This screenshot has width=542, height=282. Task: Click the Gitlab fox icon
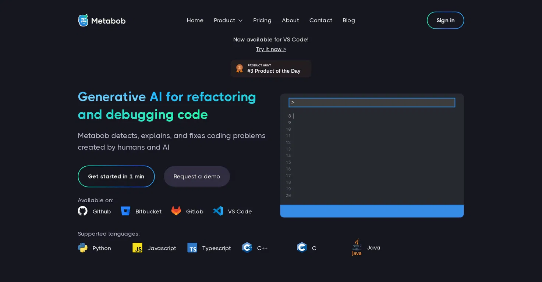pos(176,211)
